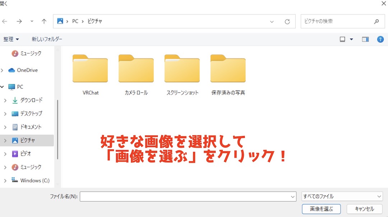Click PC in the address breadcrumb
Viewport: 388px width, 217px height.
tap(75, 21)
